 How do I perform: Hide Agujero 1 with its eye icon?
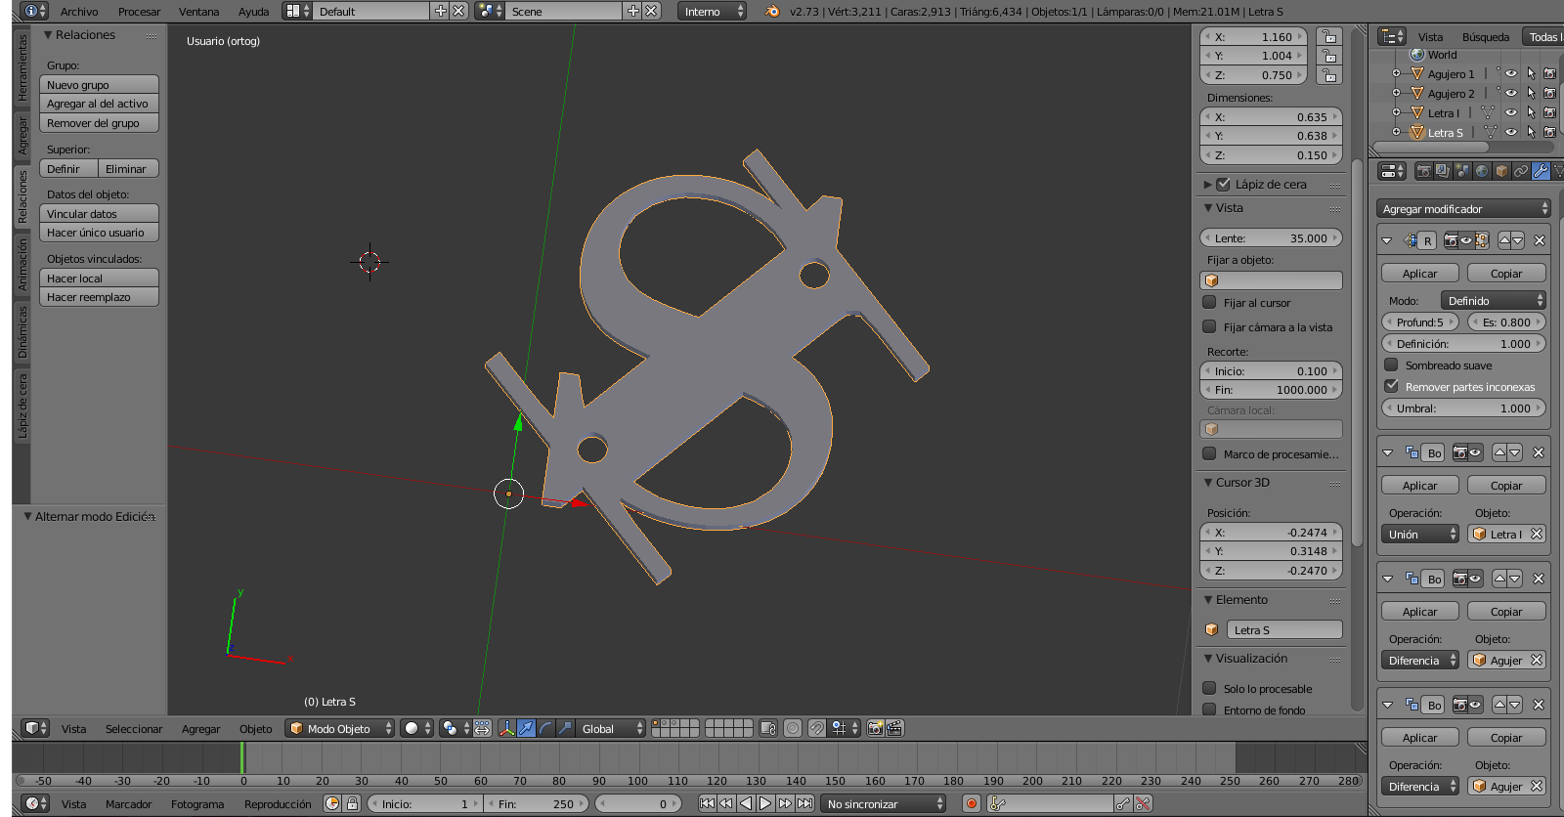(x=1510, y=74)
